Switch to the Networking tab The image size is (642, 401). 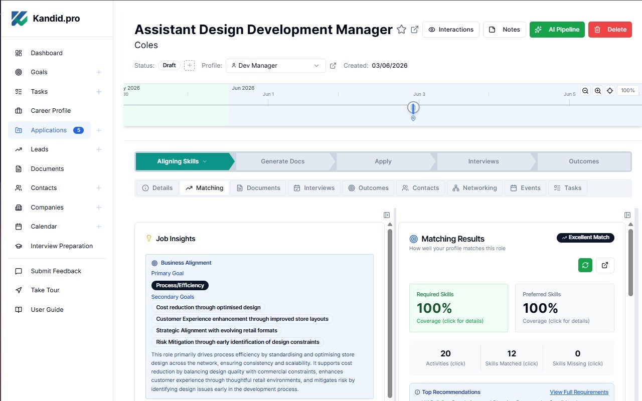(474, 188)
